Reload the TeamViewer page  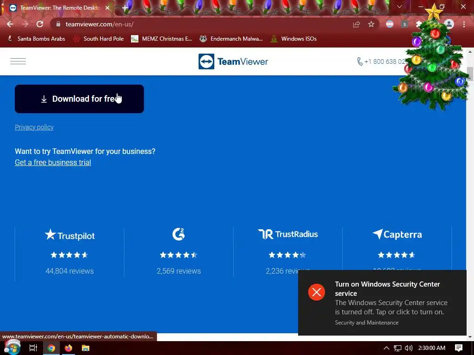[x=40, y=24]
